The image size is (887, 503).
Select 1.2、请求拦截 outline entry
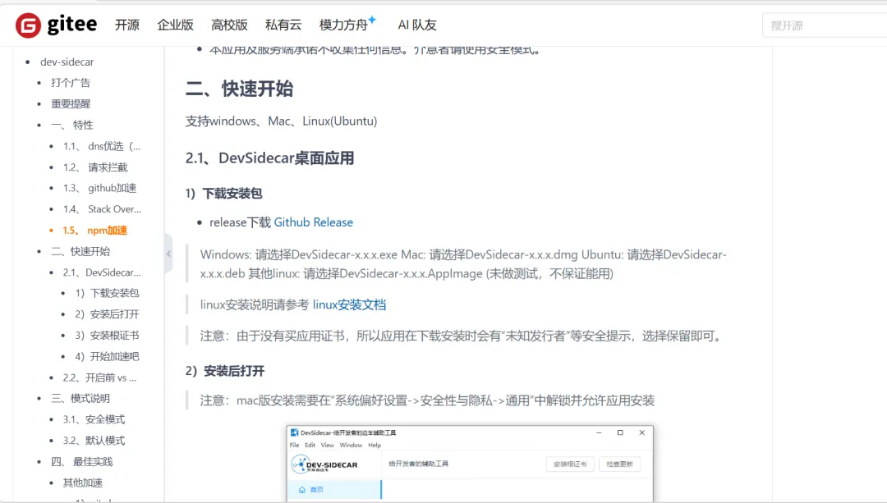(x=95, y=167)
